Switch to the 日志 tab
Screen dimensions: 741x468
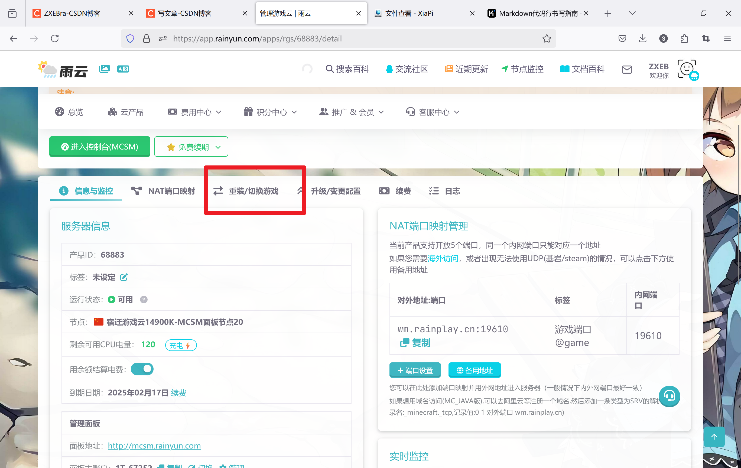[444, 191]
